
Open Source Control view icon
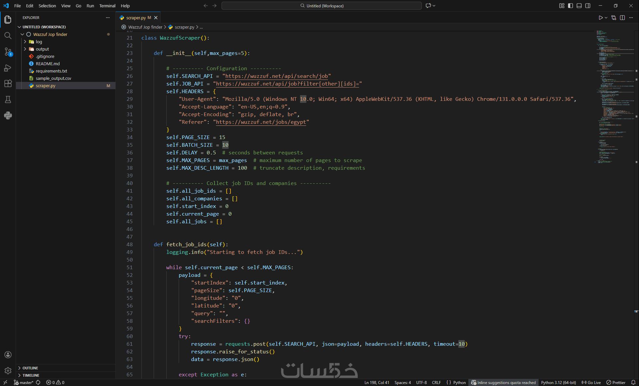pos(8,52)
